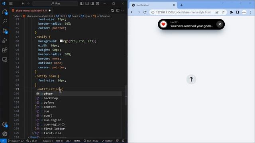Screen dimensions: 255x143
Task: Split the editor to the right
Action: coord(118,11)
